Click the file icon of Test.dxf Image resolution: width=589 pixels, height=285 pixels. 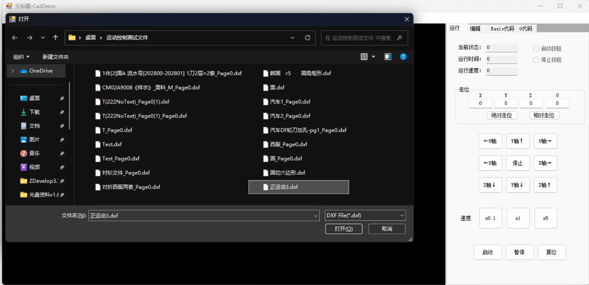point(98,144)
